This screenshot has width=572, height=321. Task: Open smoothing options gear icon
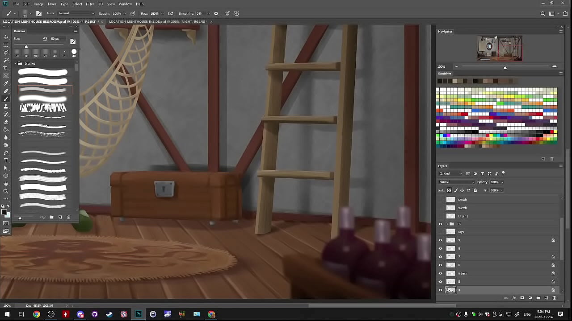coord(216,14)
